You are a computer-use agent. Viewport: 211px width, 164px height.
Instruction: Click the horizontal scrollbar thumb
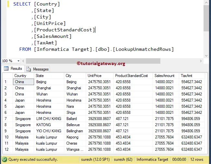[x=93, y=61]
